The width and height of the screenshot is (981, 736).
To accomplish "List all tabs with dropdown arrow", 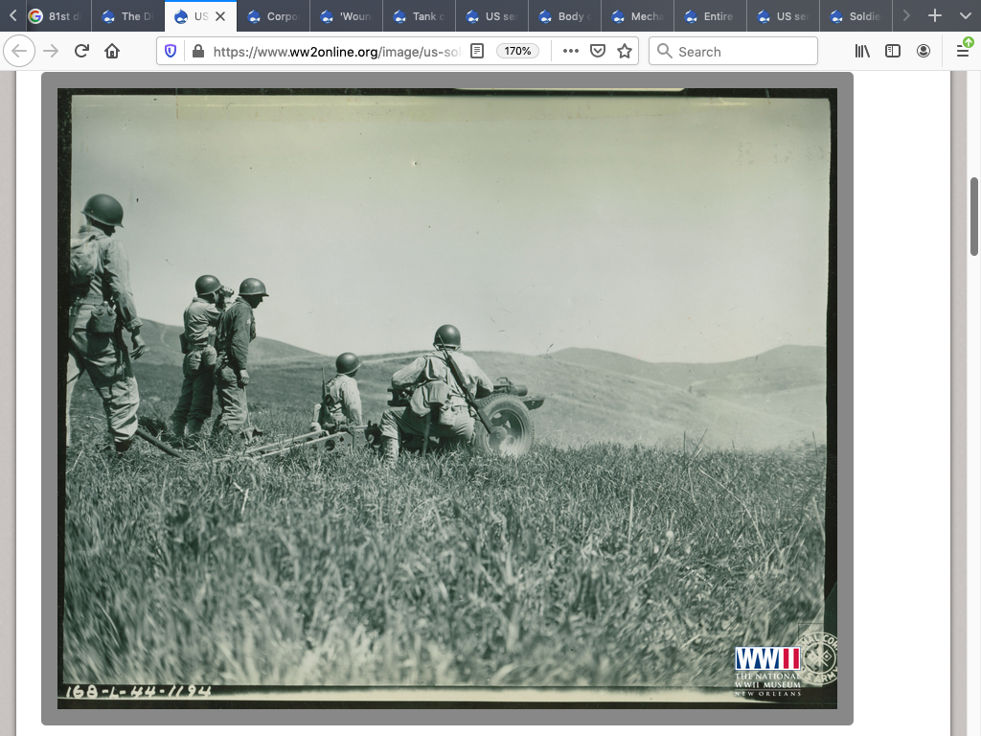I will pos(965,16).
